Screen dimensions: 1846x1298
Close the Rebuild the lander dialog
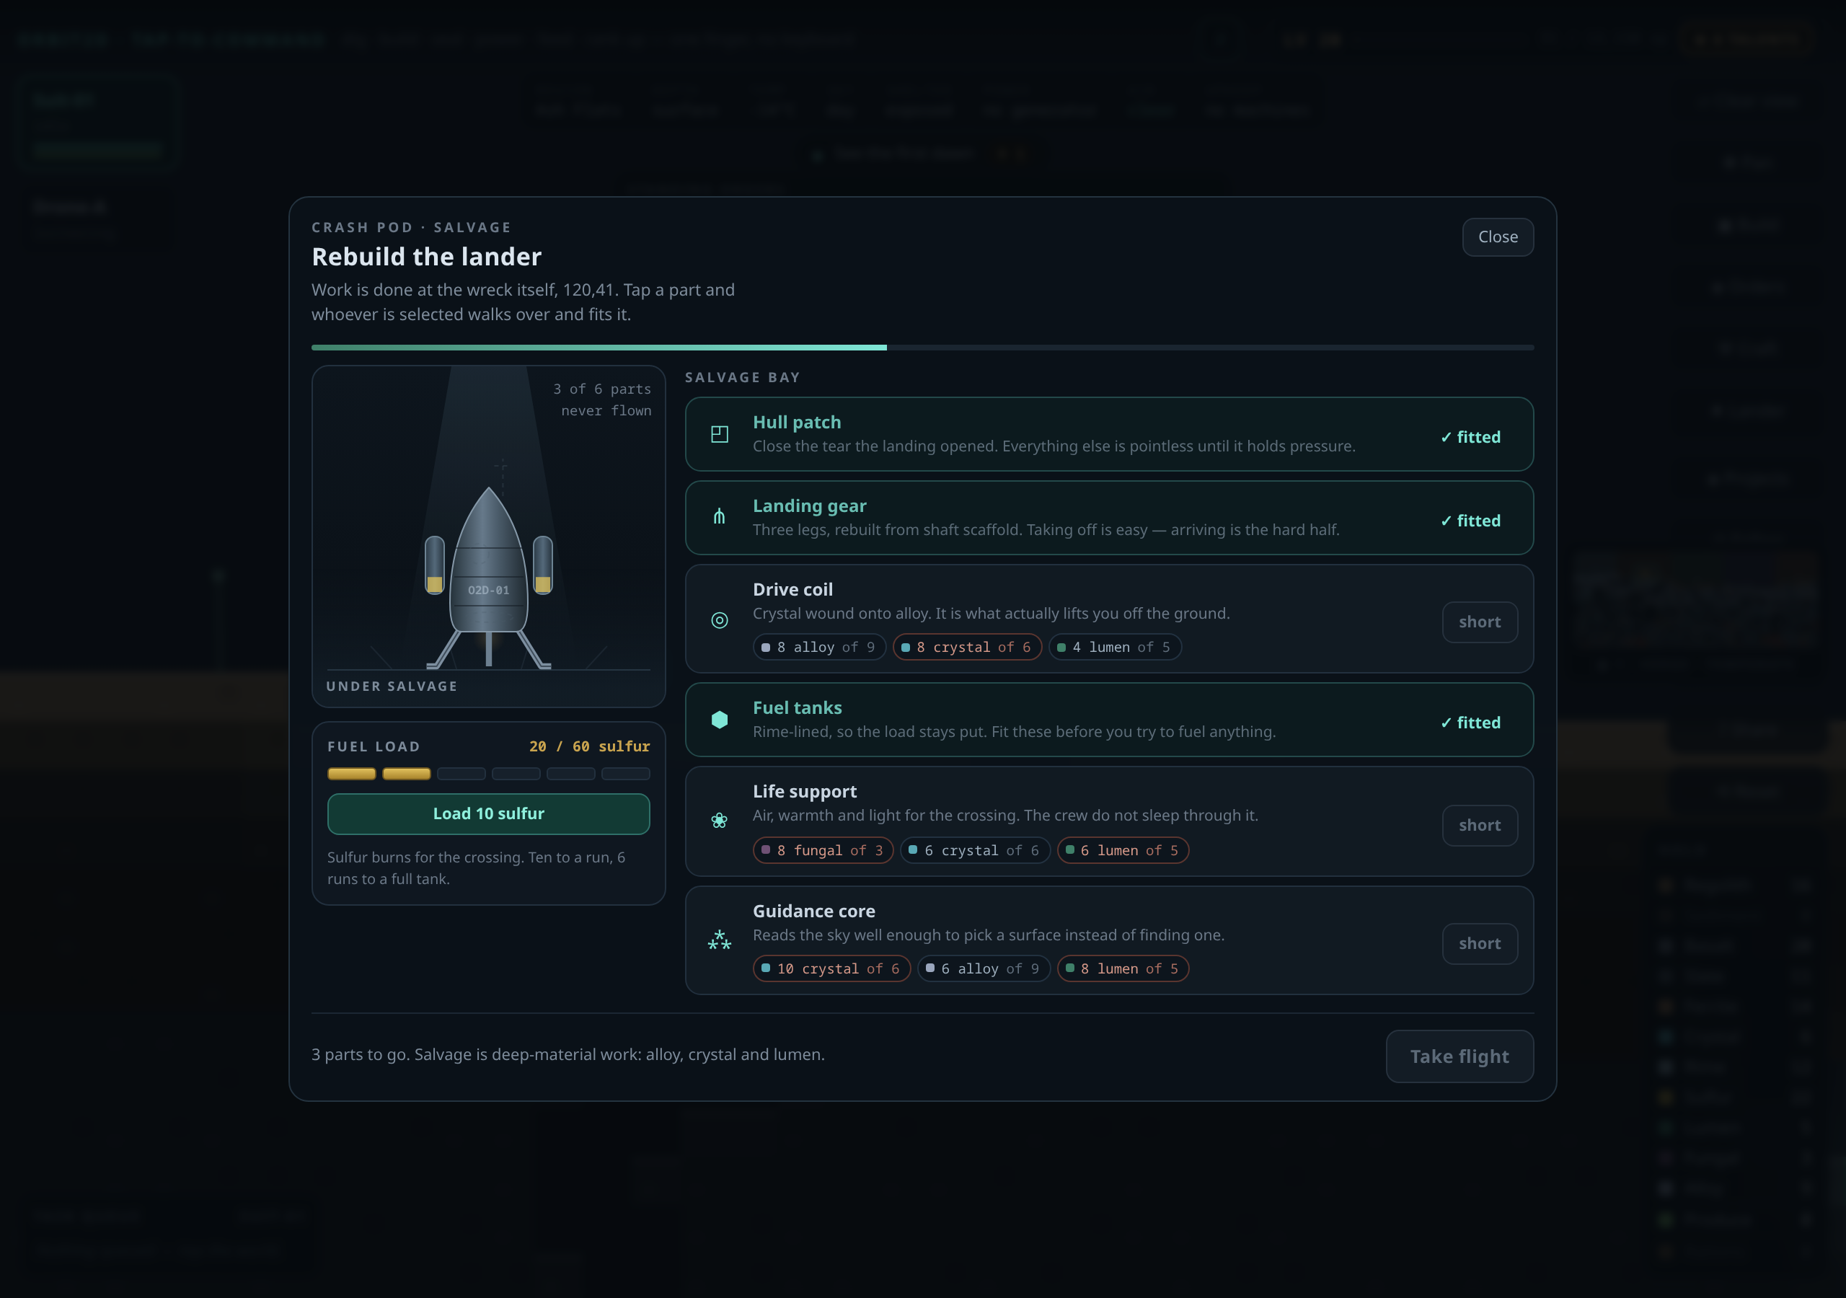(1498, 237)
